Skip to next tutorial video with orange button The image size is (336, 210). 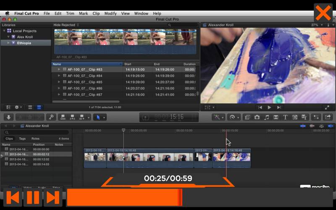(53, 197)
